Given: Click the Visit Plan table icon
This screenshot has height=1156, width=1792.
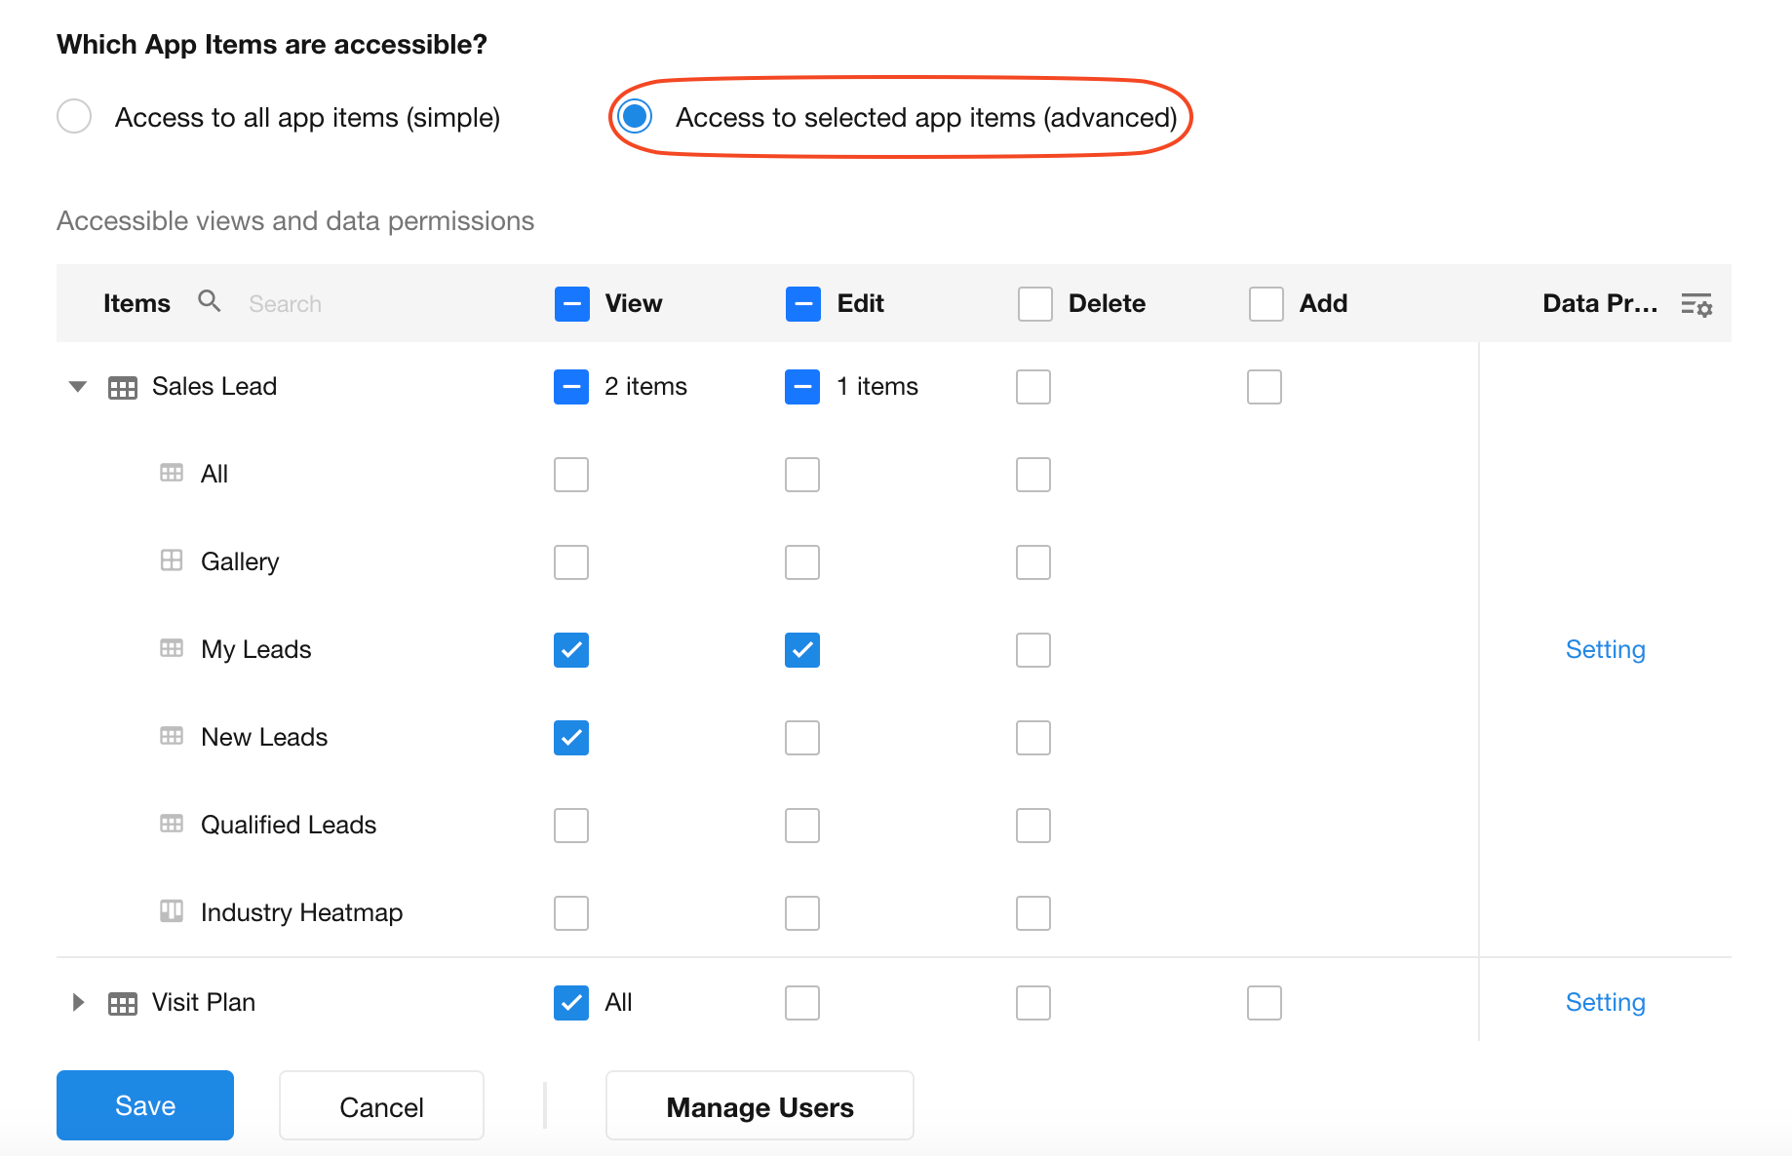Looking at the screenshot, I should pyautogui.click(x=123, y=1004).
